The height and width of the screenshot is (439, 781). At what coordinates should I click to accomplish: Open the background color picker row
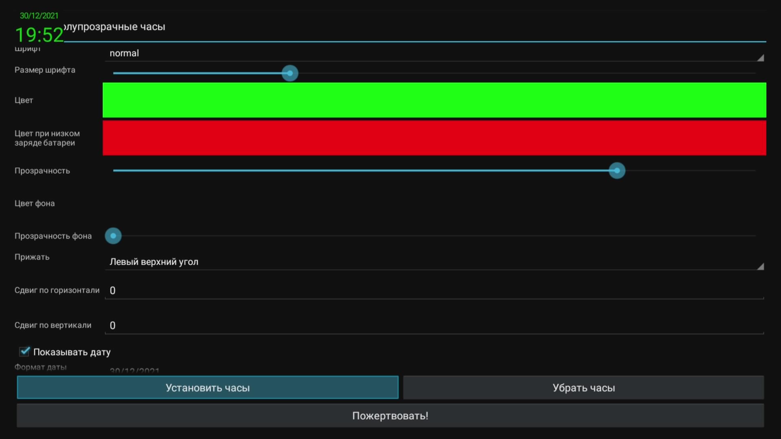tap(434, 203)
